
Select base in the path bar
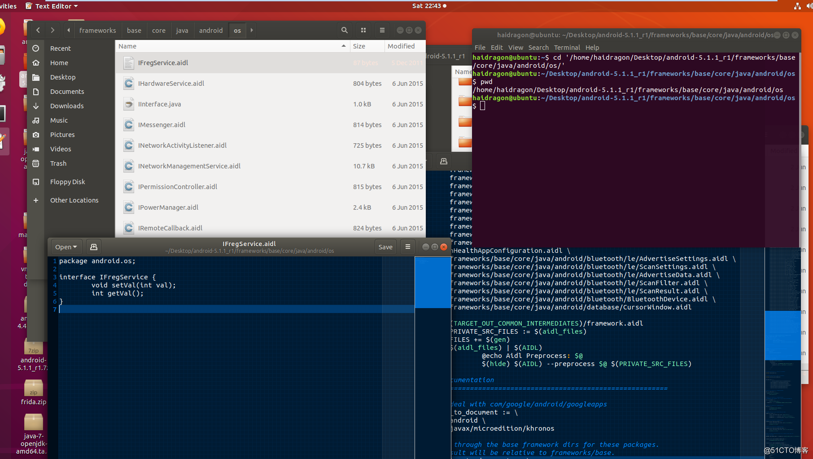coord(134,30)
